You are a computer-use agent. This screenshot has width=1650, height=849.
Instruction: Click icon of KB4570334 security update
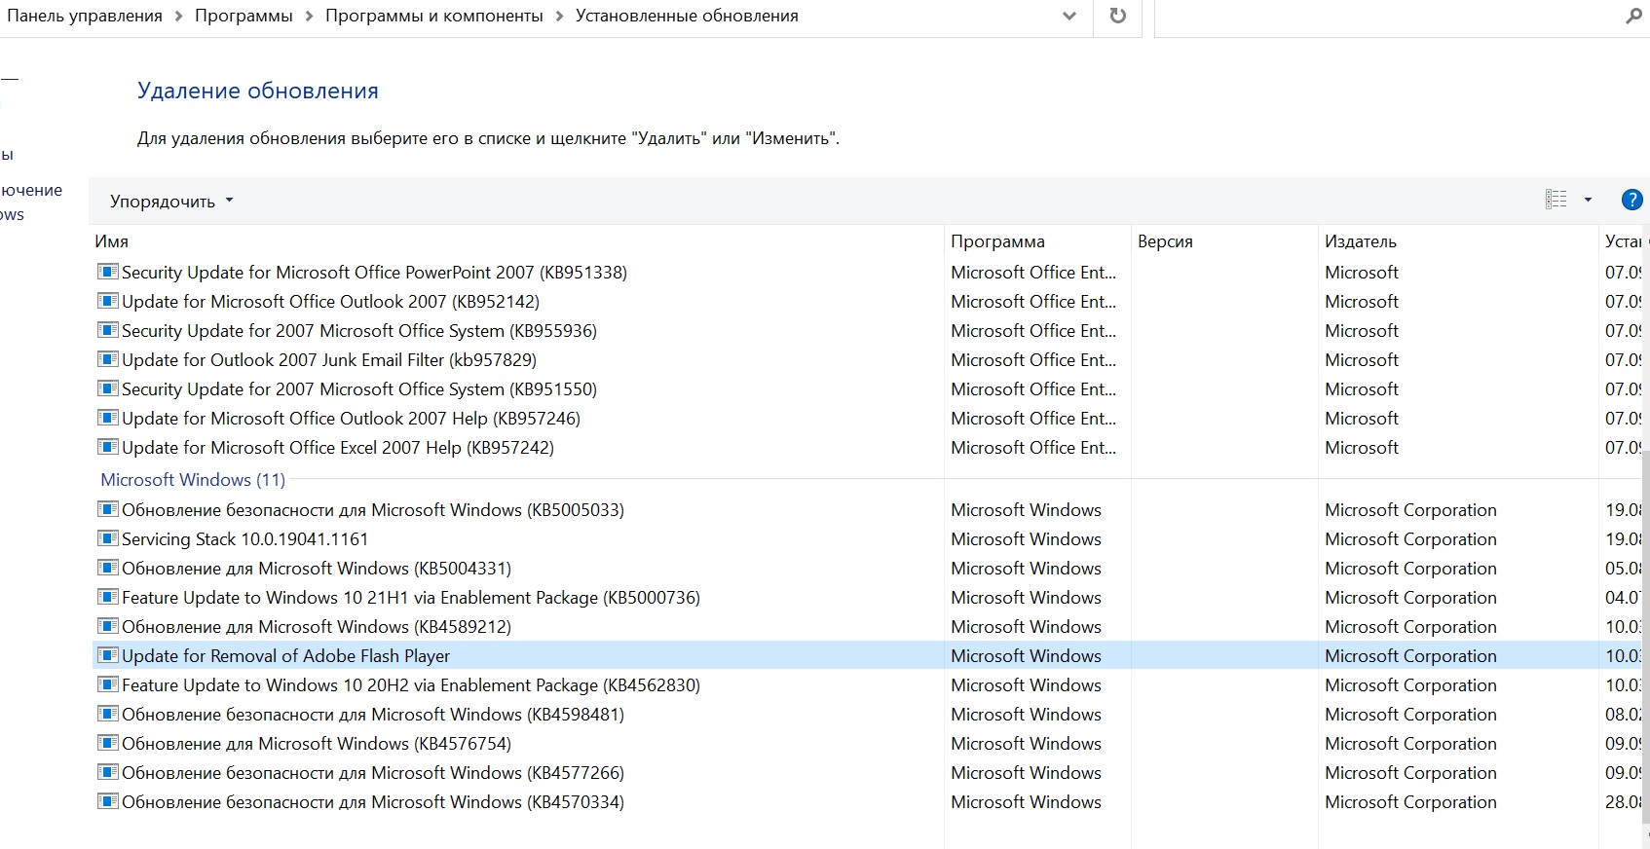coord(108,801)
